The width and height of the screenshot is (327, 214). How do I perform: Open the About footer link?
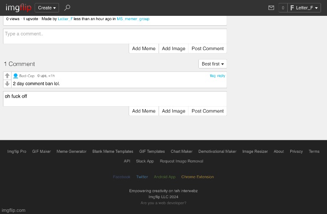tap(279, 152)
